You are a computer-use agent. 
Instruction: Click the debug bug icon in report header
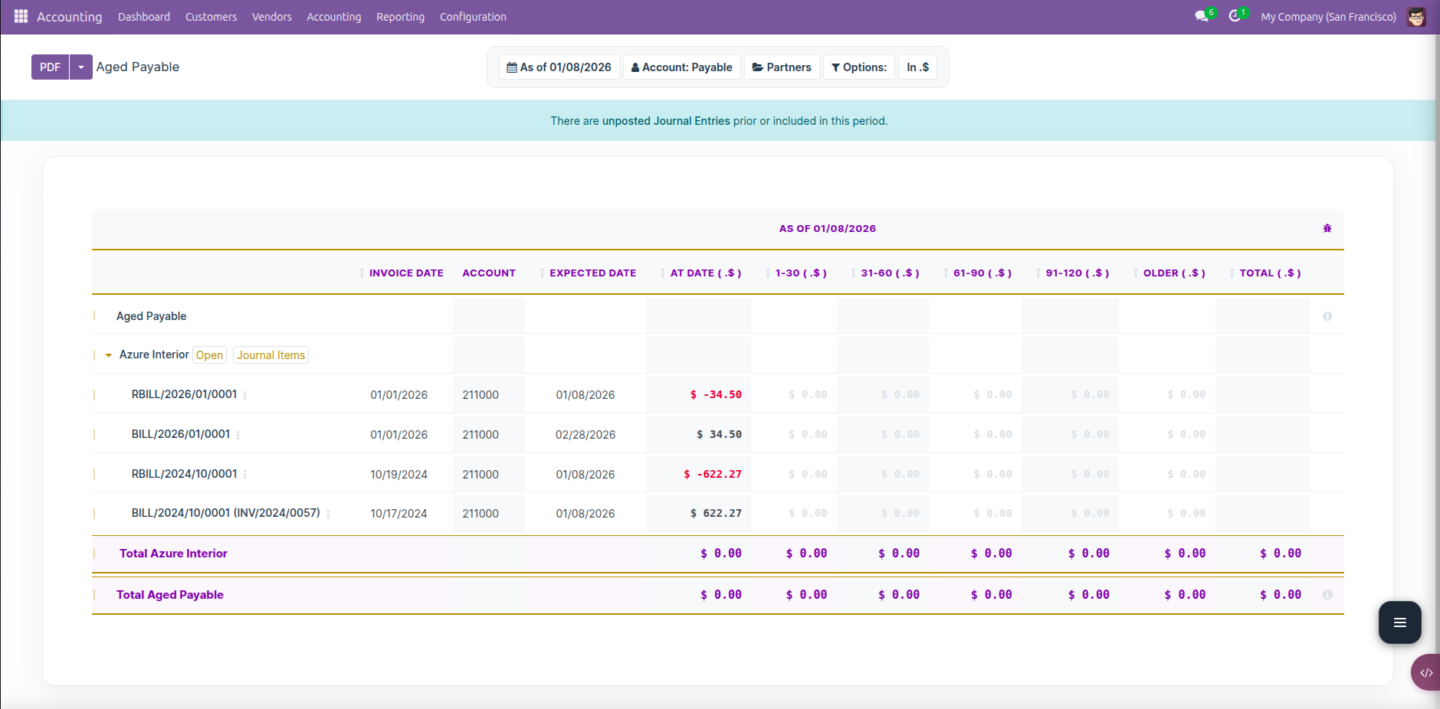1327,228
